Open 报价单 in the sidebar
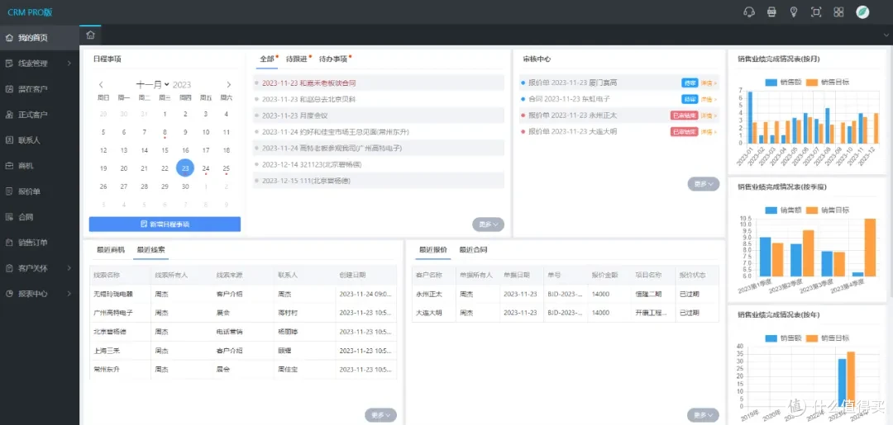This screenshot has width=893, height=425. [40, 191]
